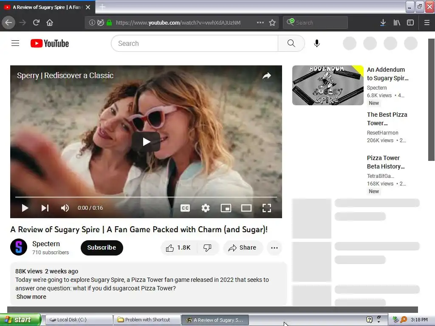The height and width of the screenshot is (326, 435).
Task: Click the Firefox address bar URL
Action: click(178, 23)
